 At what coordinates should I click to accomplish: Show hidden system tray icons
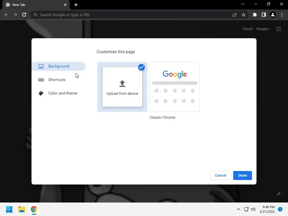tap(238, 209)
